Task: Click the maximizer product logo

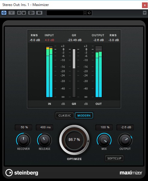Action: [131, 173]
